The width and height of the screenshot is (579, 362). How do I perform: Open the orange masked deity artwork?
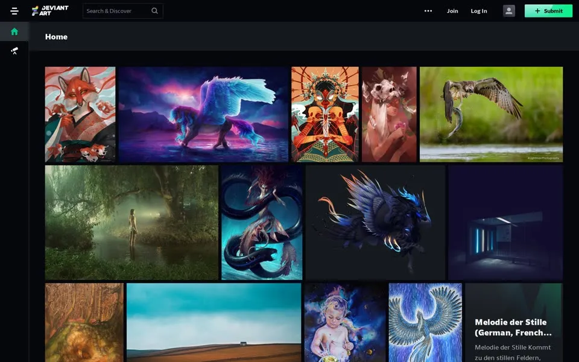pos(325,114)
